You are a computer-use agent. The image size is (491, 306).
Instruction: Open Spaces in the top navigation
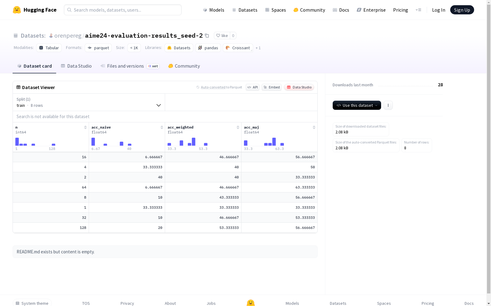[276, 10]
